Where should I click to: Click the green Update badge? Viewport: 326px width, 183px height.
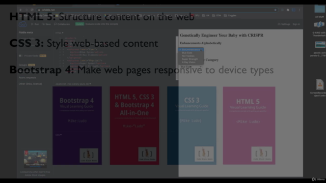pos(79,24)
